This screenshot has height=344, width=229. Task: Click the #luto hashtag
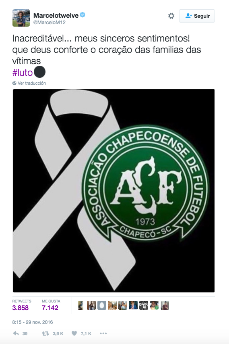(x=22, y=73)
